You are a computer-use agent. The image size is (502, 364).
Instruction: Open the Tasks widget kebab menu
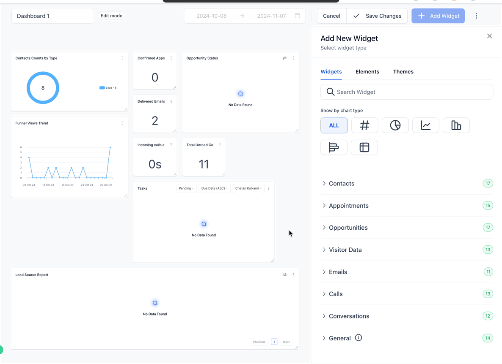pyautogui.click(x=269, y=188)
